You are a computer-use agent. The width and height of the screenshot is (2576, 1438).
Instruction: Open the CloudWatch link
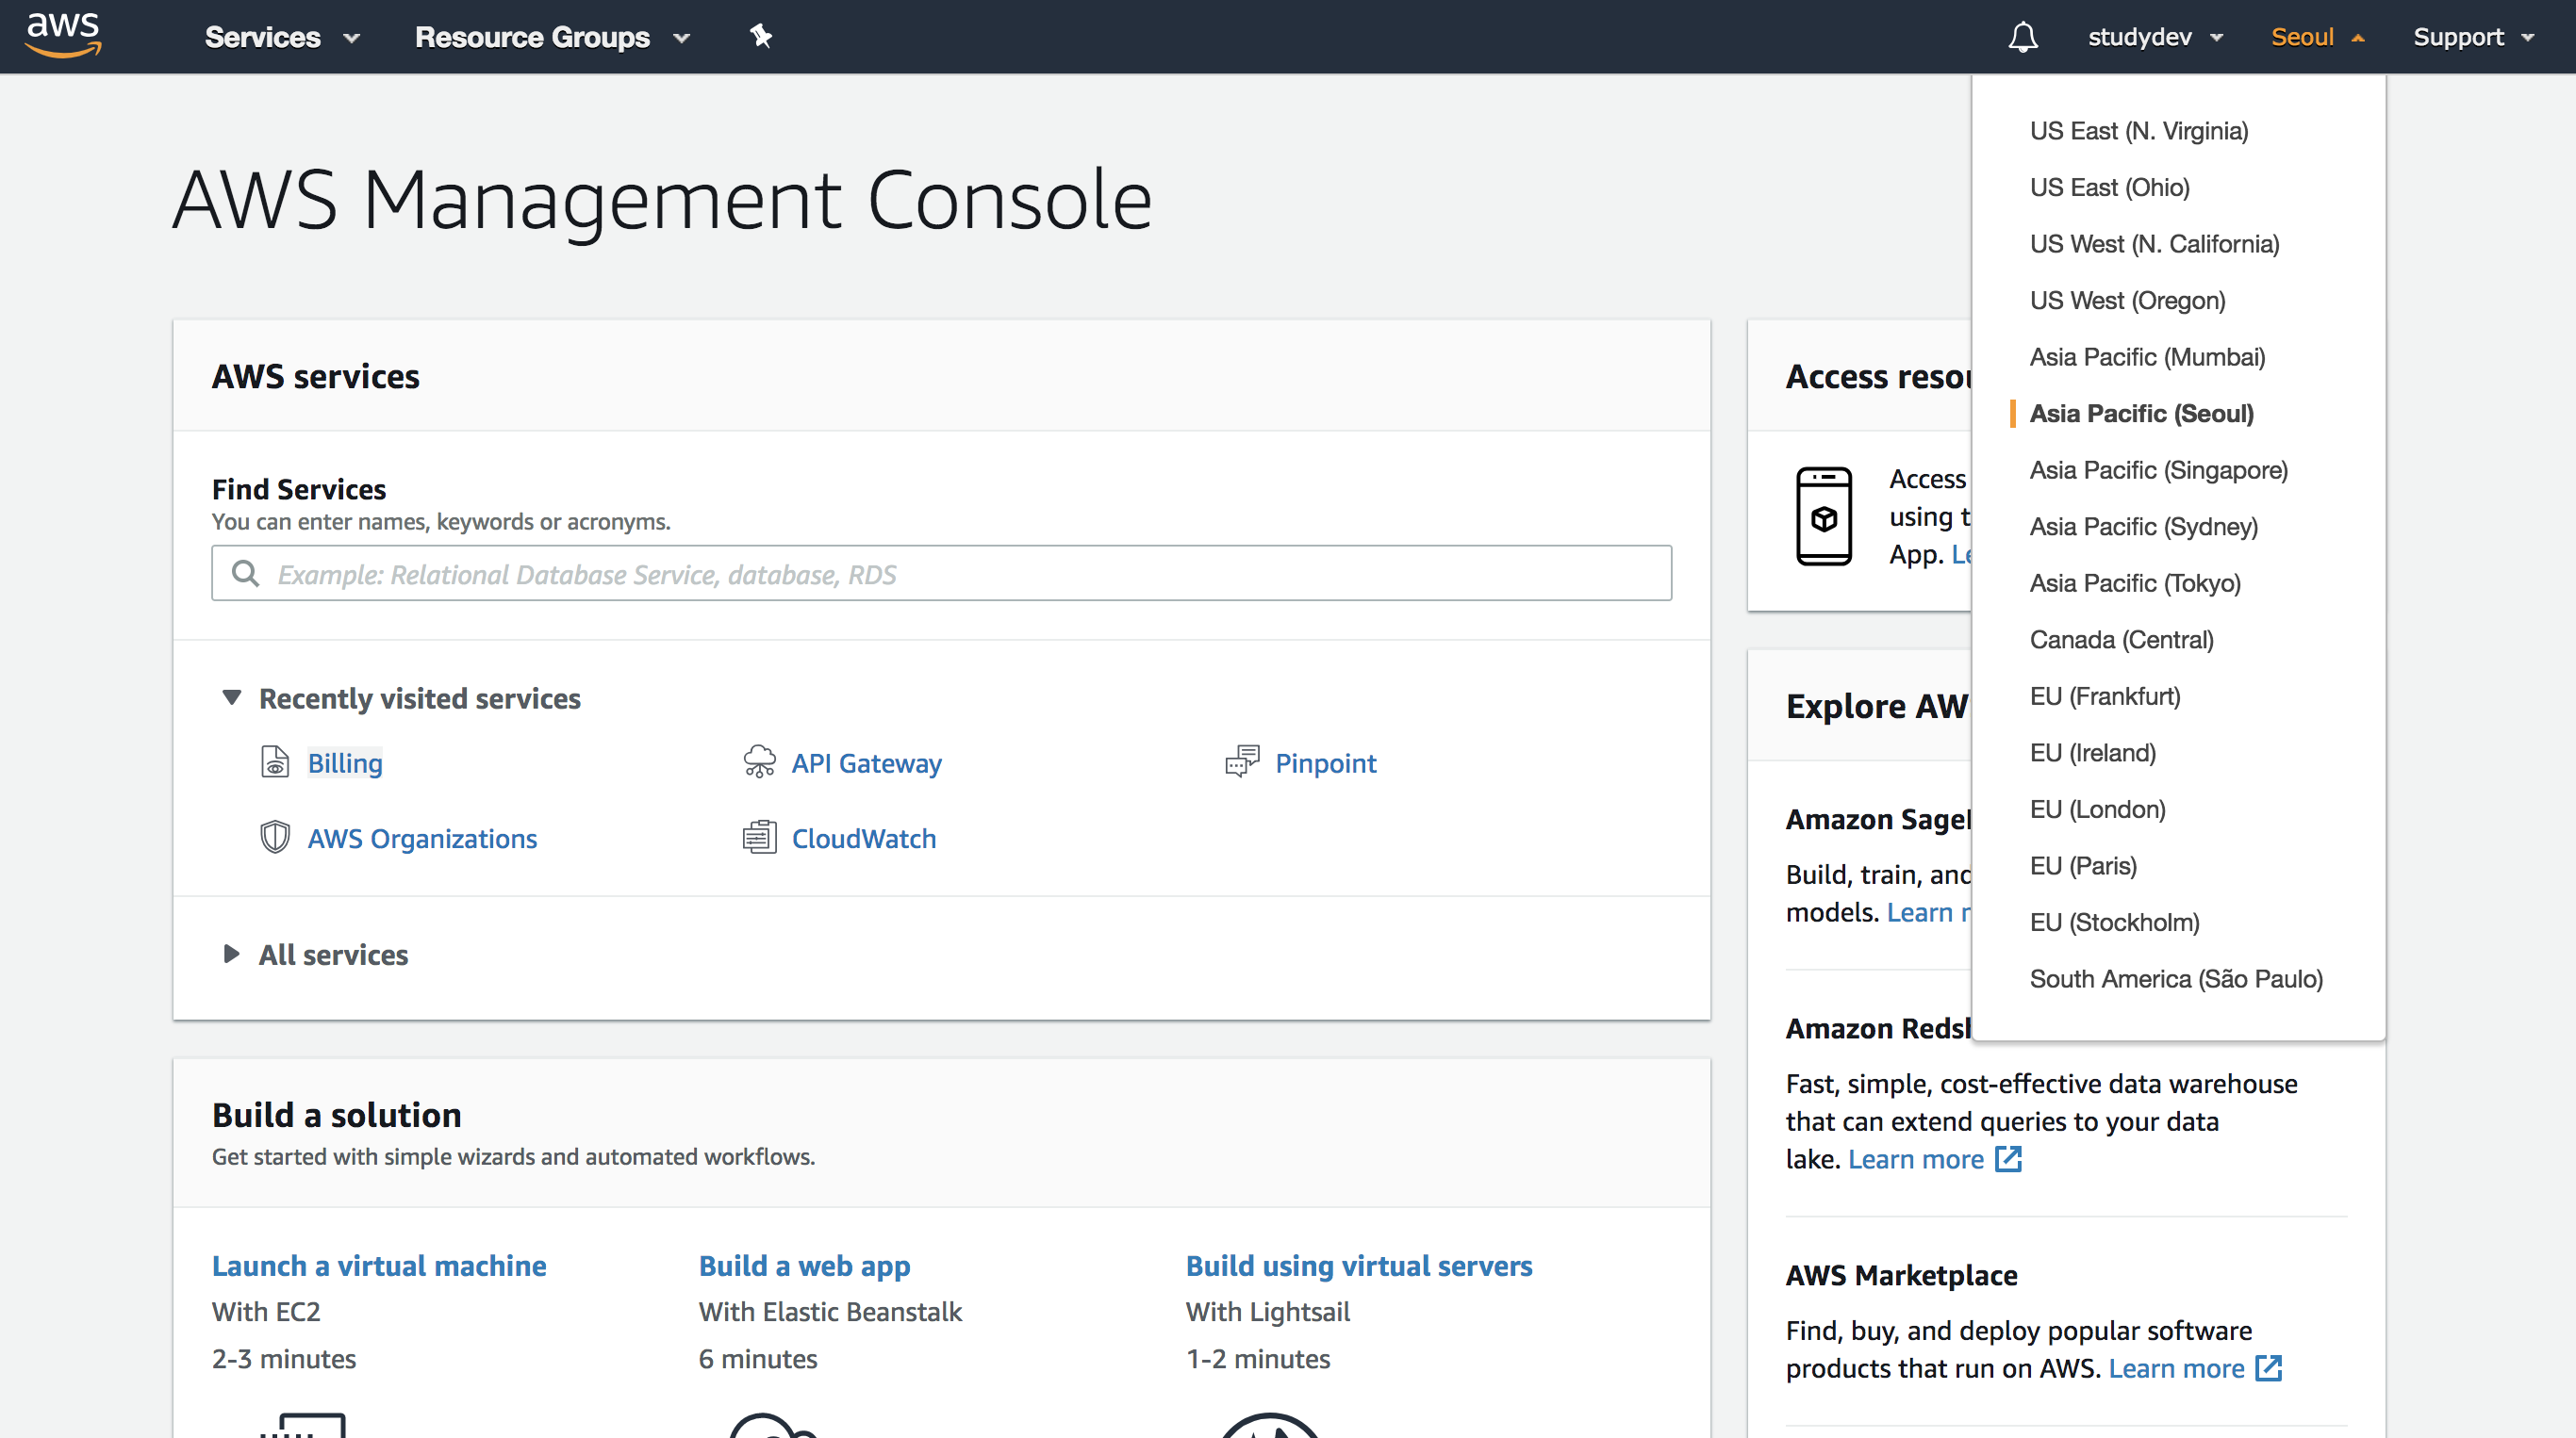click(864, 838)
